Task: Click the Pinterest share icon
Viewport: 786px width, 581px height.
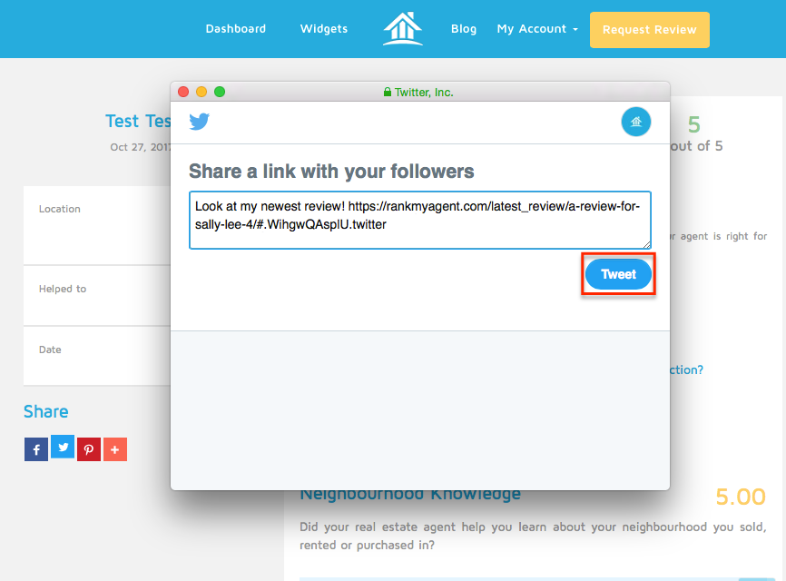Action: [x=89, y=449]
